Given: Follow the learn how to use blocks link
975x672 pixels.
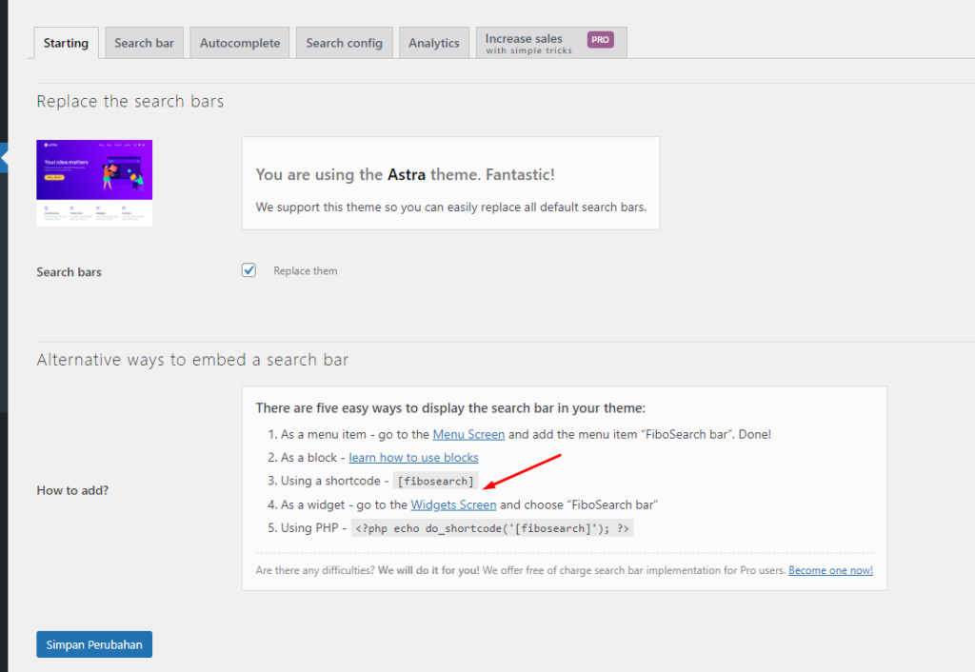Looking at the screenshot, I should pos(413,458).
